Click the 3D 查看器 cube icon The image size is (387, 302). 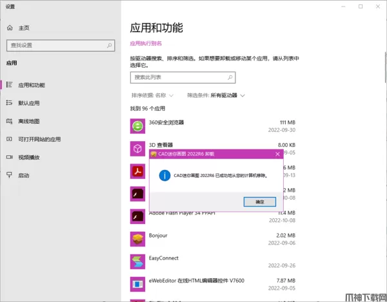coord(137,149)
